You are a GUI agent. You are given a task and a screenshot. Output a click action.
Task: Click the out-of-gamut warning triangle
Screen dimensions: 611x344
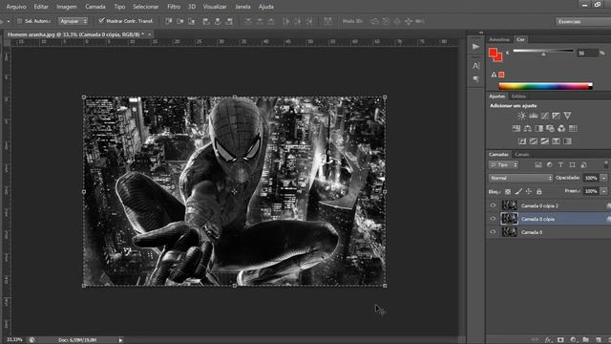[x=494, y=75]
